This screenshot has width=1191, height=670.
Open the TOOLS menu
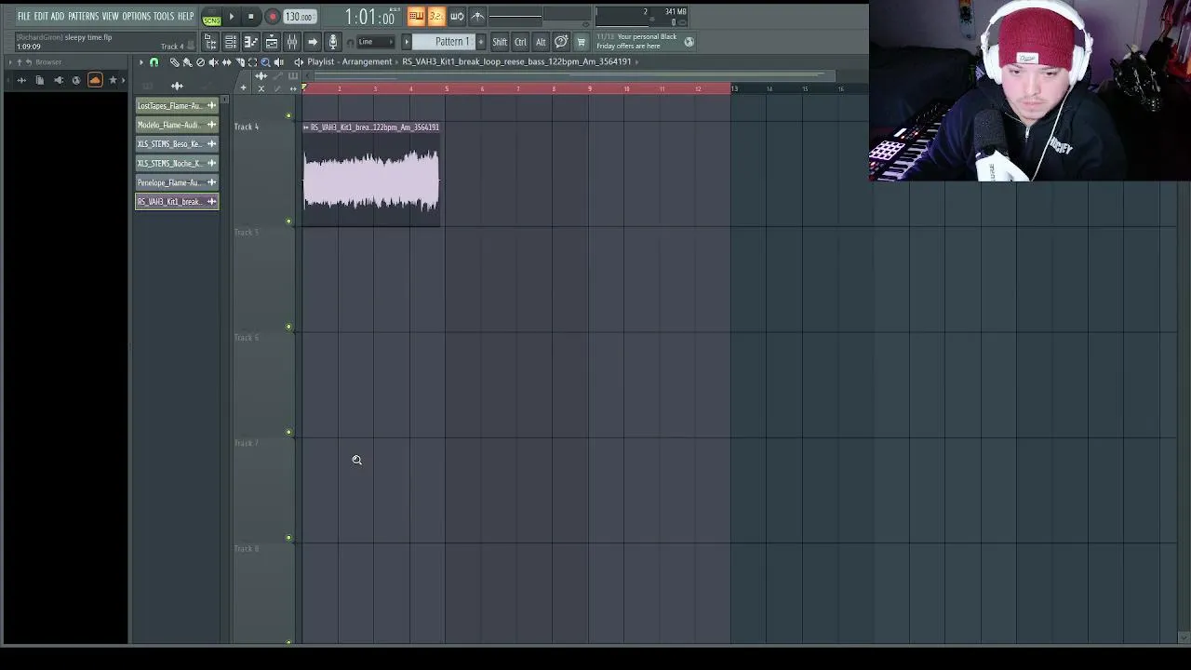164,17
